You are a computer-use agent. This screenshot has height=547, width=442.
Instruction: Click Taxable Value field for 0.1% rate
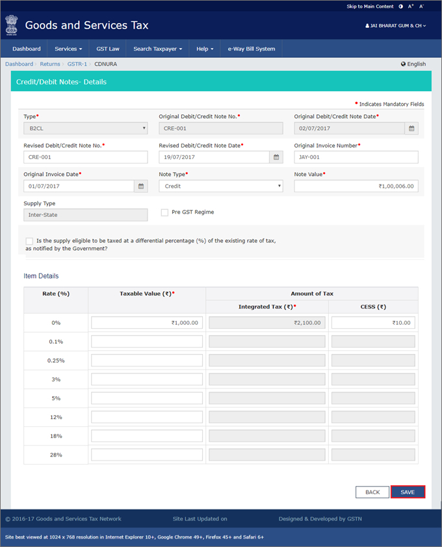pos(147,342)
